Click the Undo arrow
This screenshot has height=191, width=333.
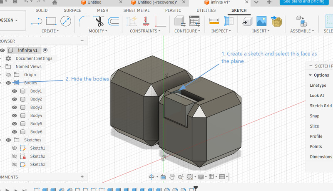(x=26, y=2)
